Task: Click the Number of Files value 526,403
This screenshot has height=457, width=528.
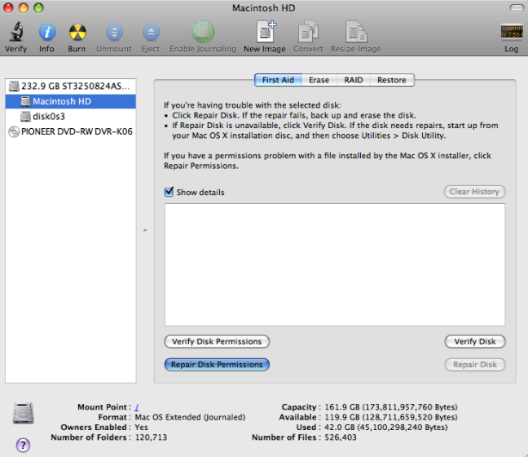Action: [340, 437]
